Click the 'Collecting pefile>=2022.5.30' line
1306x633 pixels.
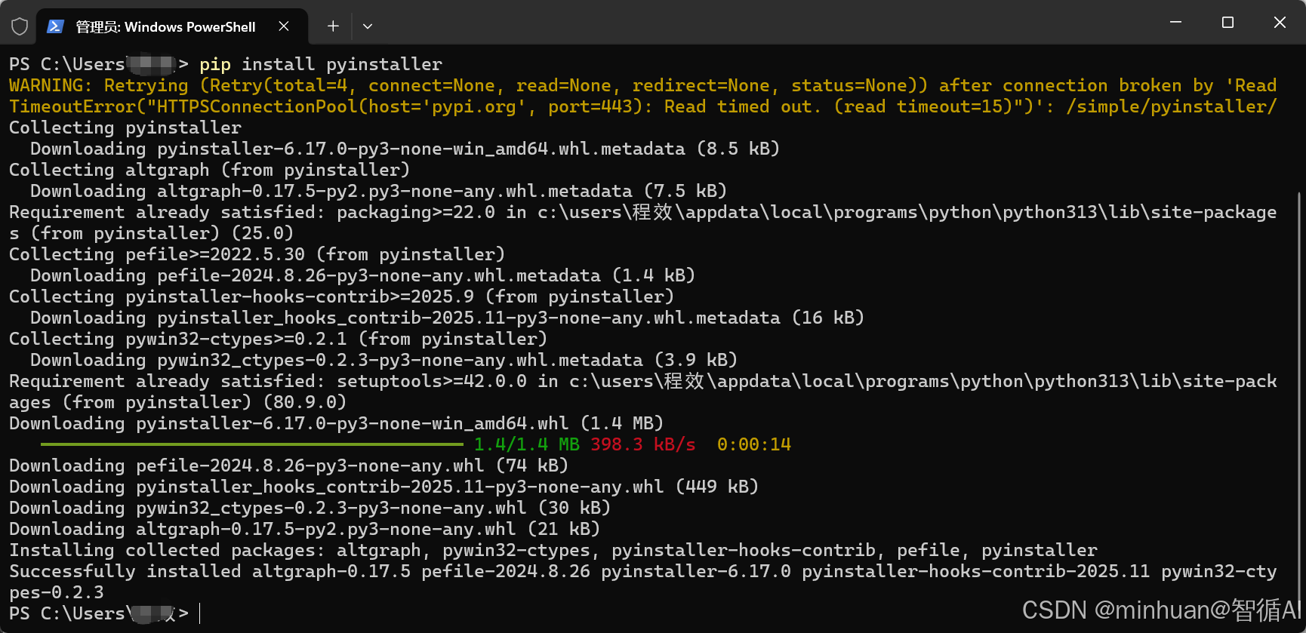click(x=257, y=254)
